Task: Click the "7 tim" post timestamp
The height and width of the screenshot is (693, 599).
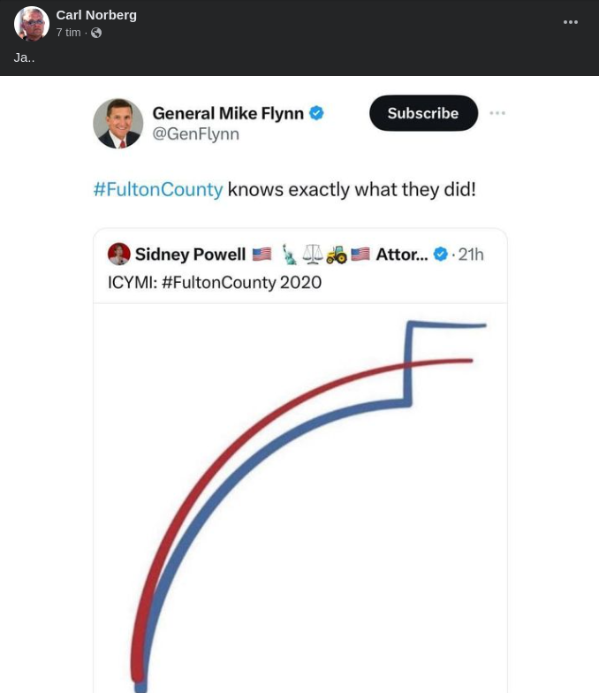Action: click(68, 33)
